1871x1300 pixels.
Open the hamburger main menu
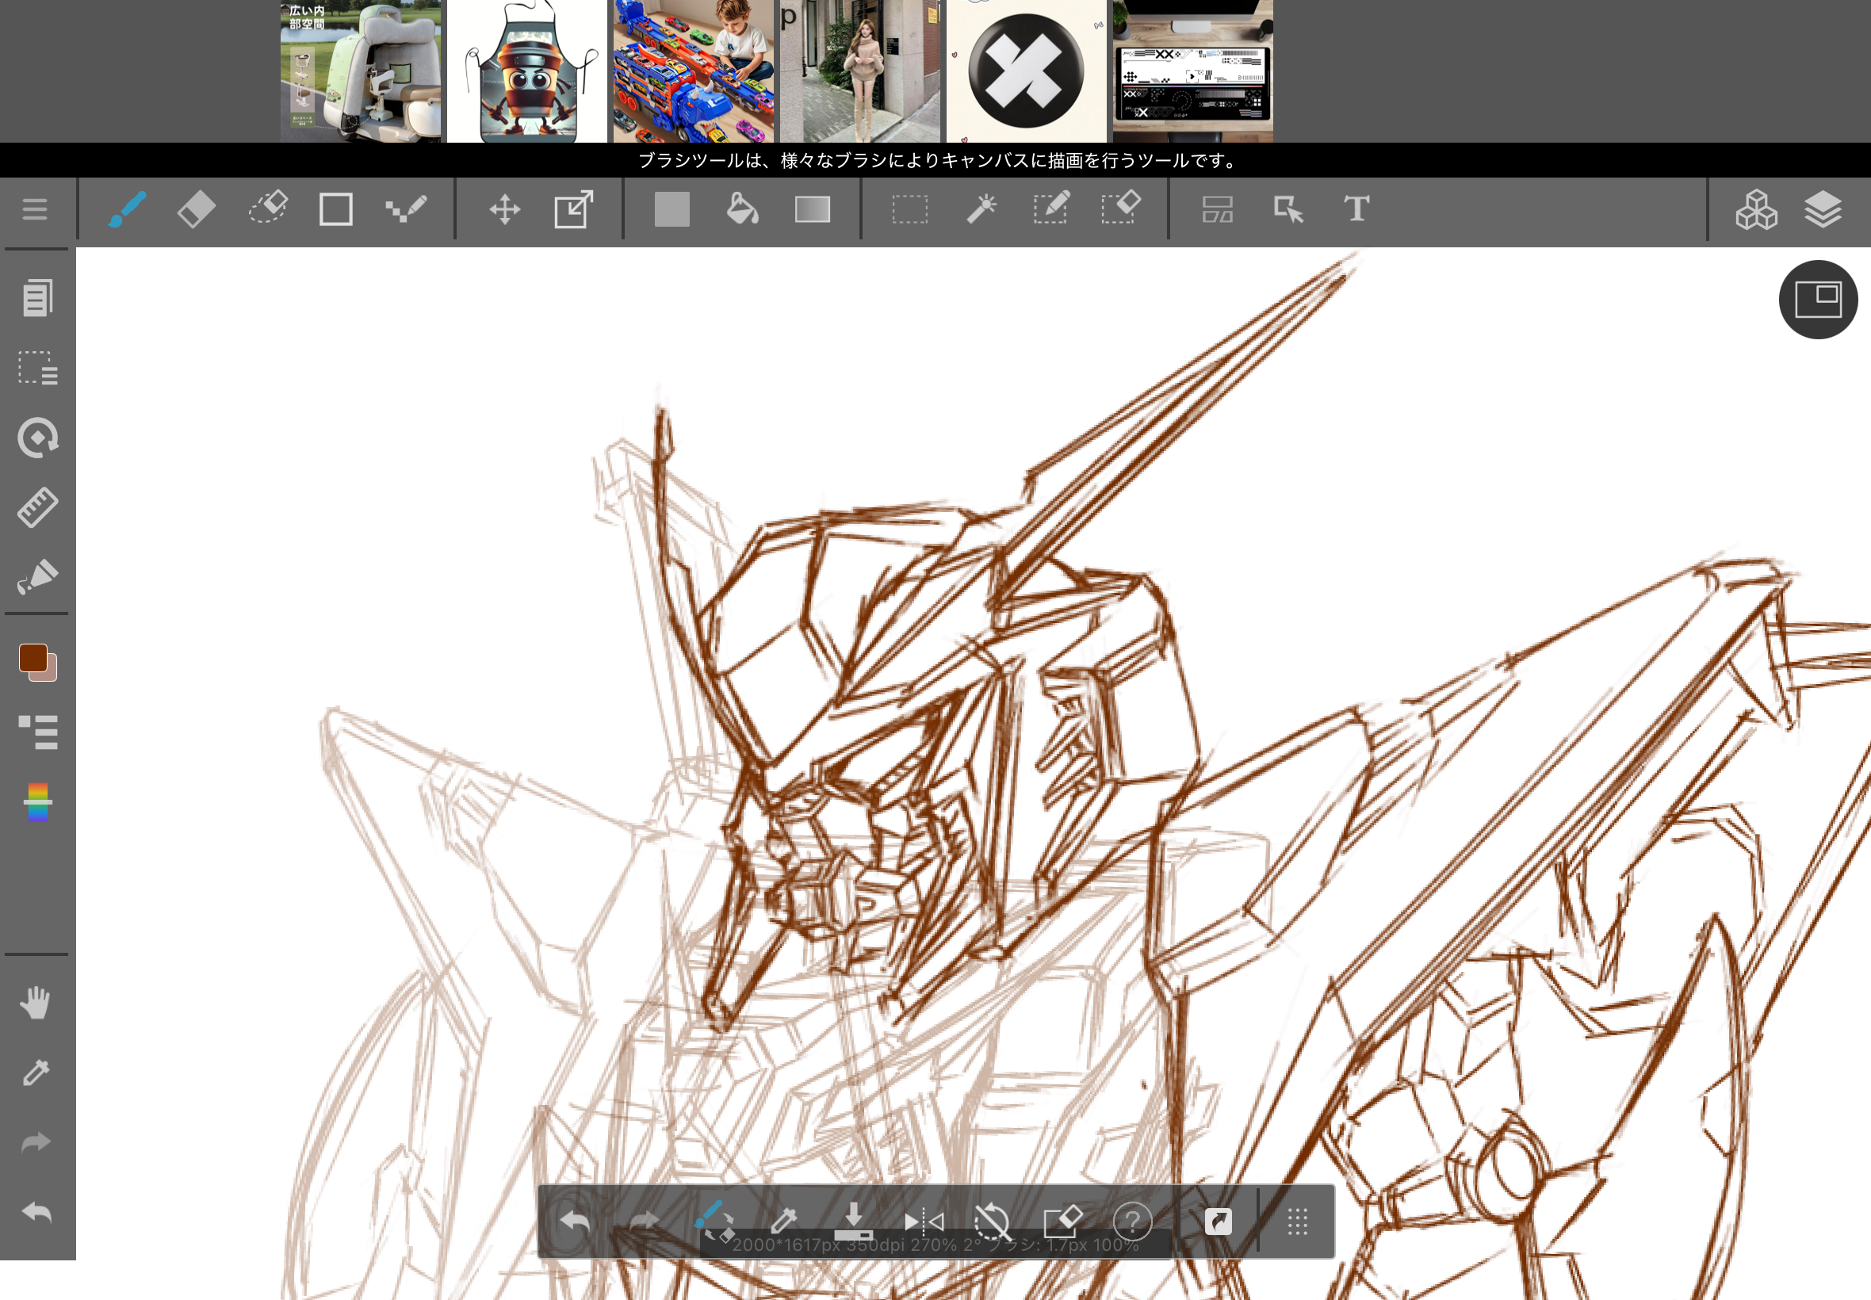[x=34, y=209]
